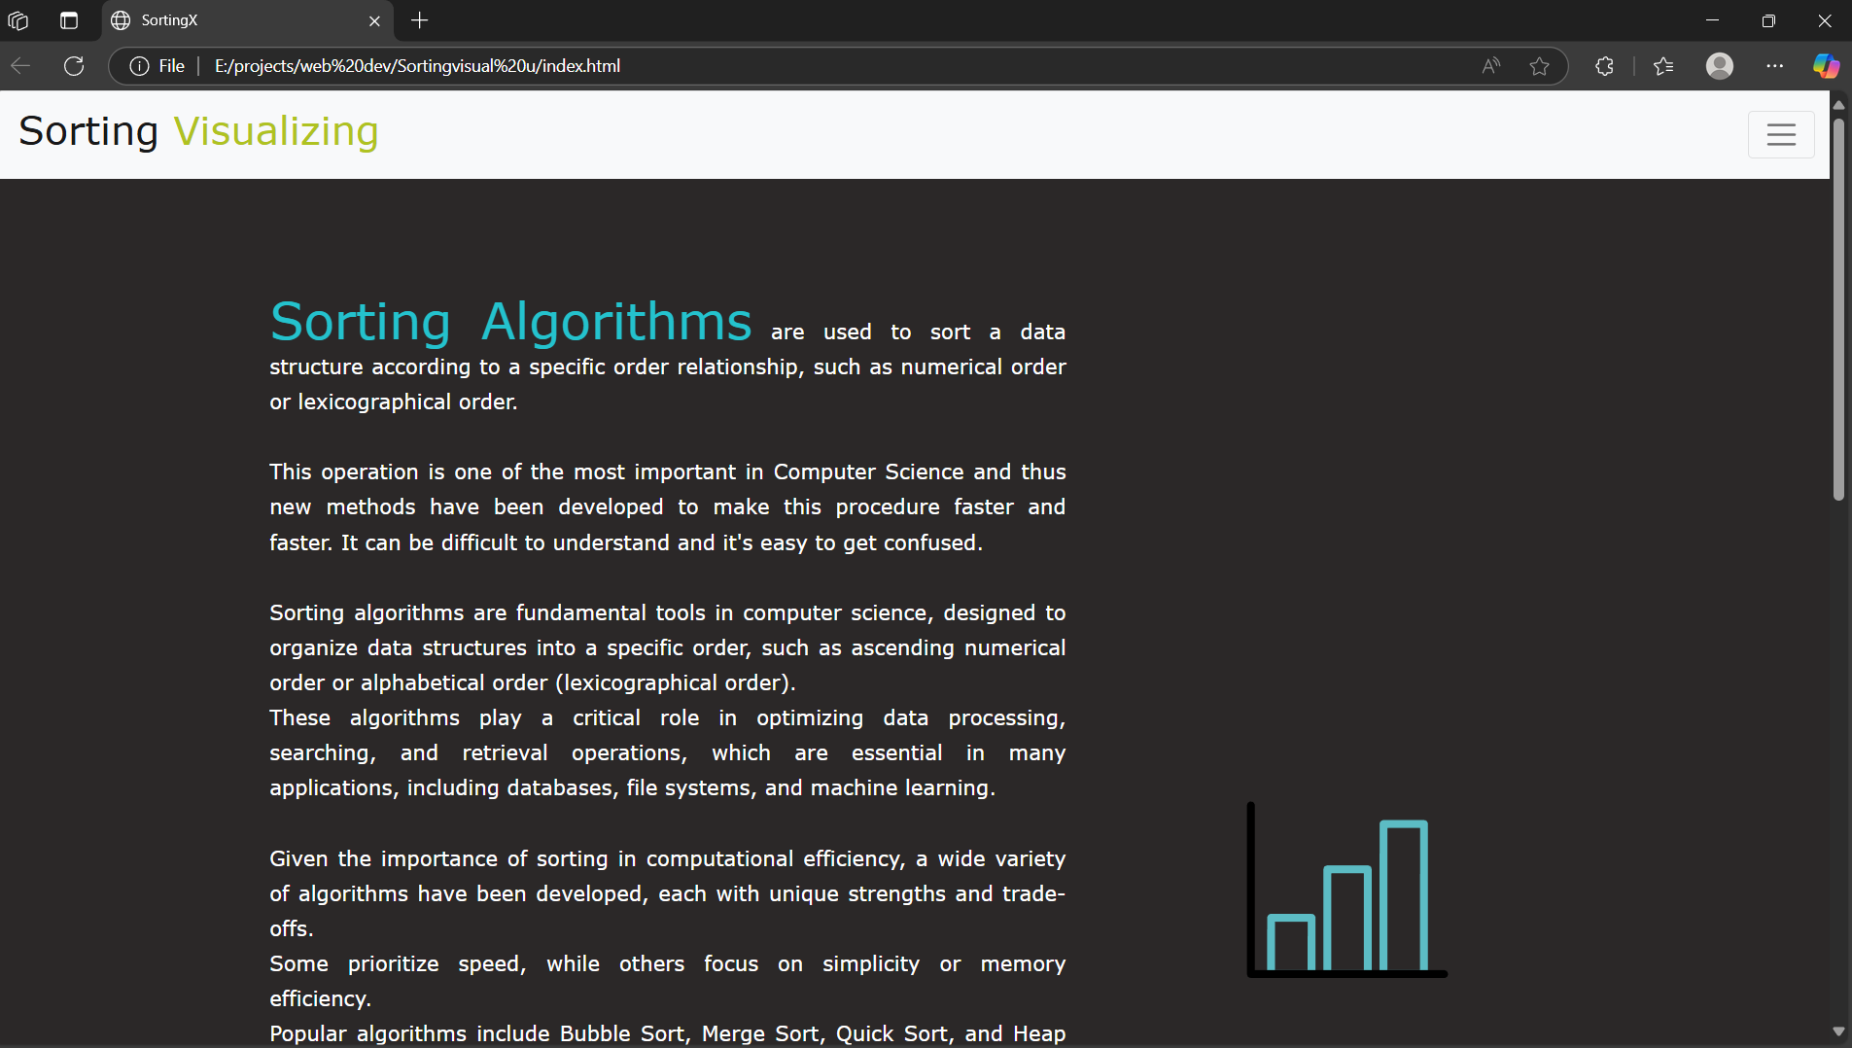The image size is (1852, 1048).
Task: Toggle the tab actions menu
Action: [69, 20]
